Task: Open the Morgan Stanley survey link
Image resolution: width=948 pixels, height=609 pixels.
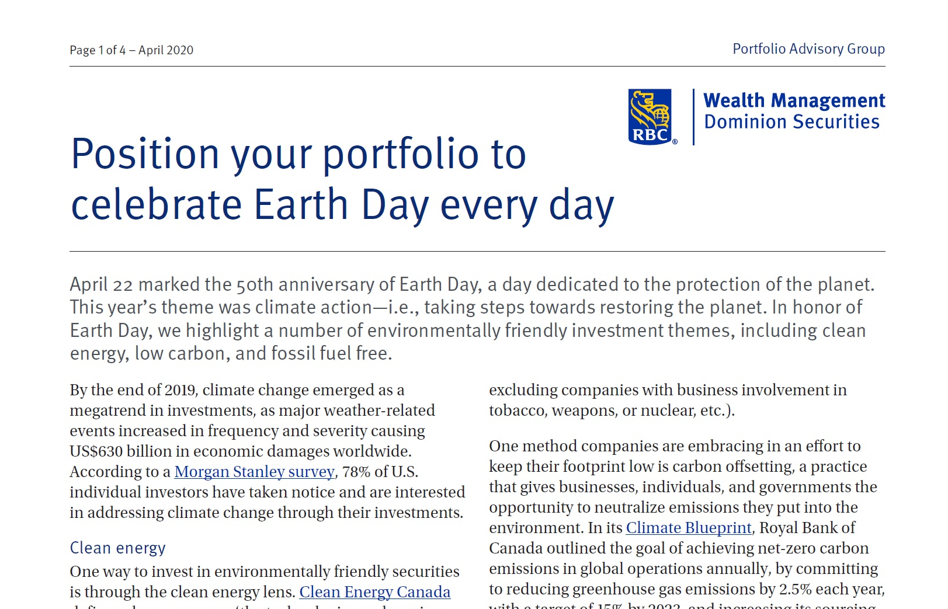Action: (254, 472)
